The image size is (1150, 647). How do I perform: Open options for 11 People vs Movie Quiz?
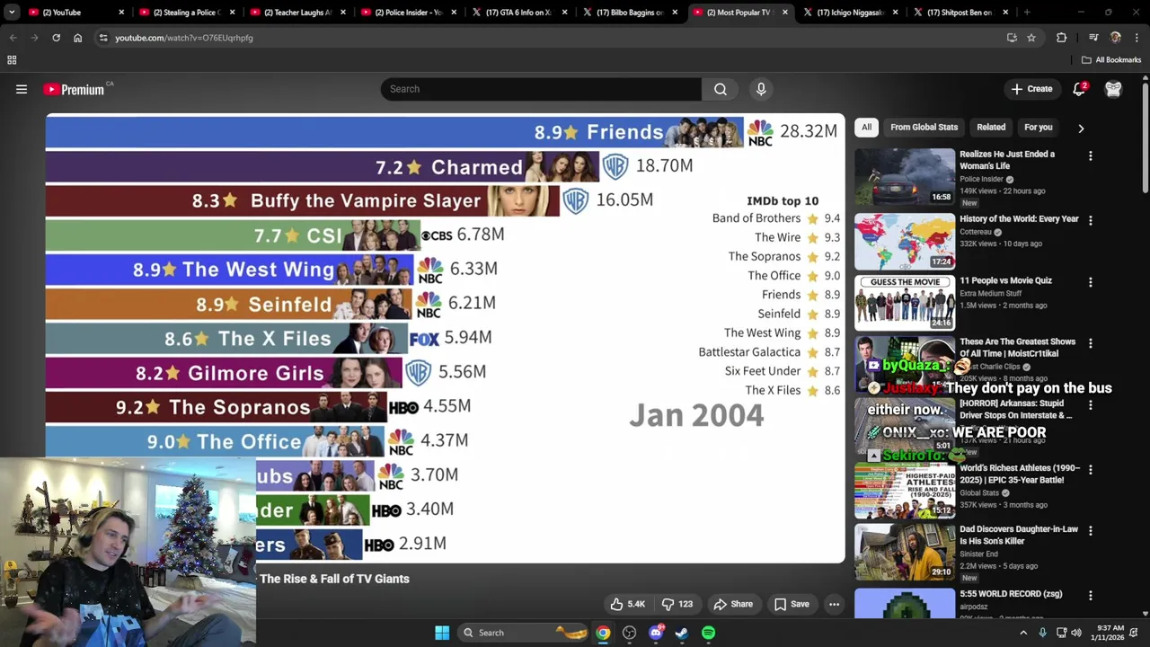click(1091, 282)
